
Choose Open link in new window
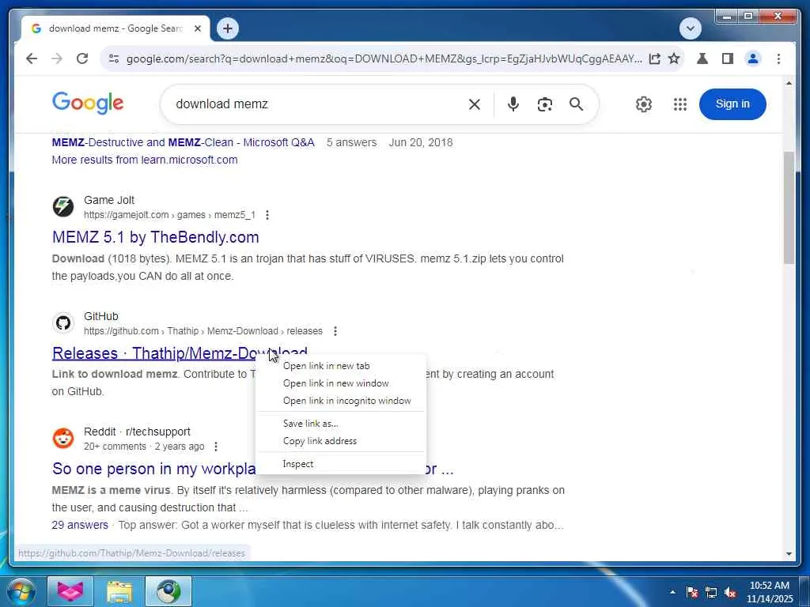click(340, 383)
